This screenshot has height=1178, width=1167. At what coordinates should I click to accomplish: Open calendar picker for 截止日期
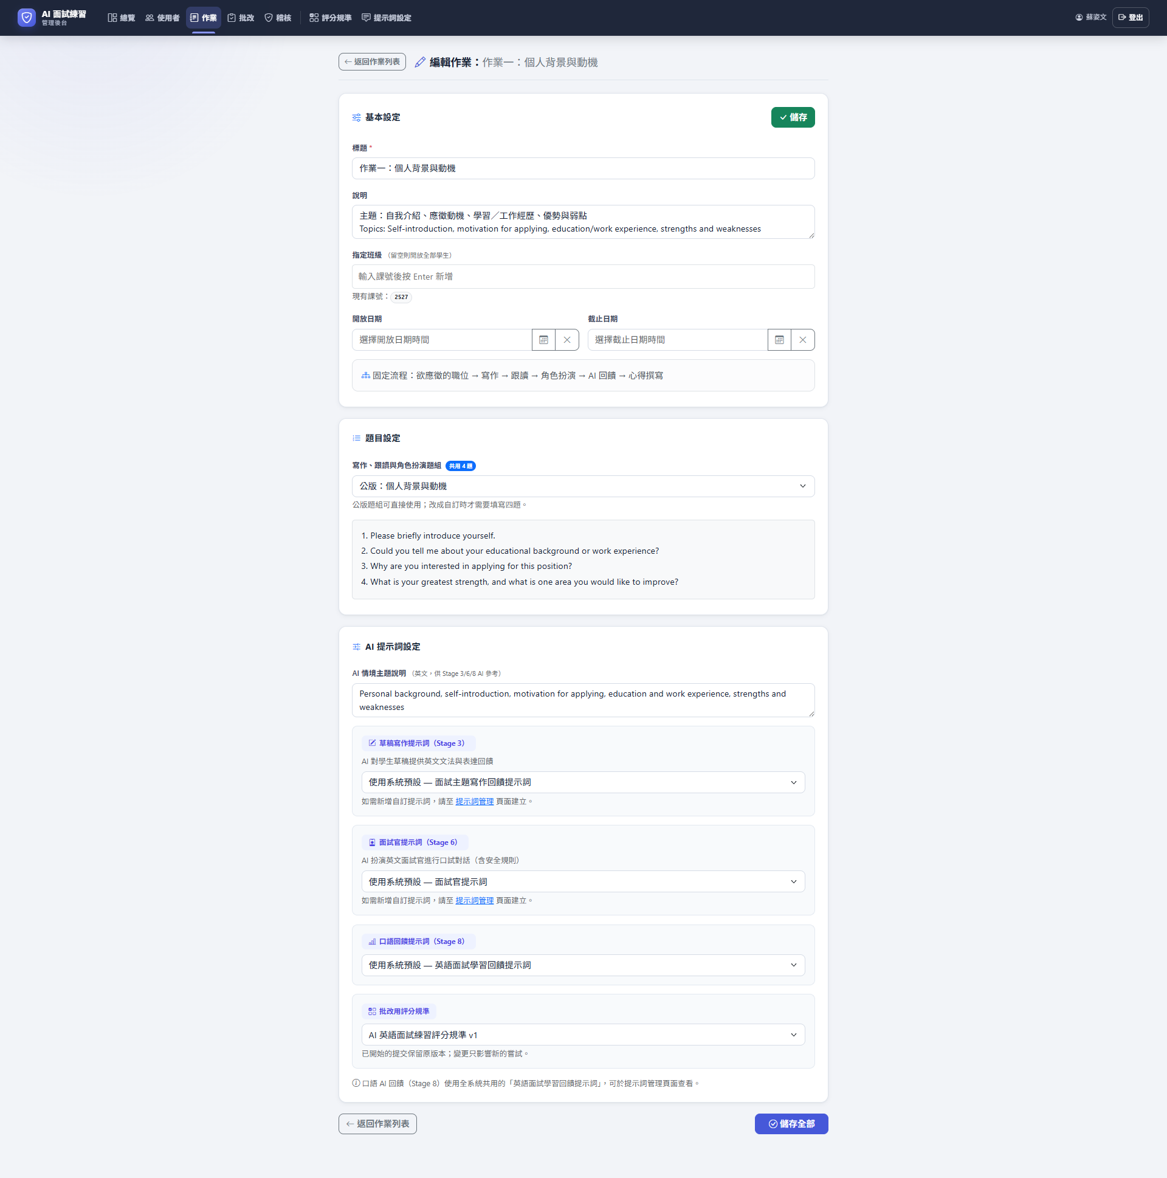tap(779, 340)
